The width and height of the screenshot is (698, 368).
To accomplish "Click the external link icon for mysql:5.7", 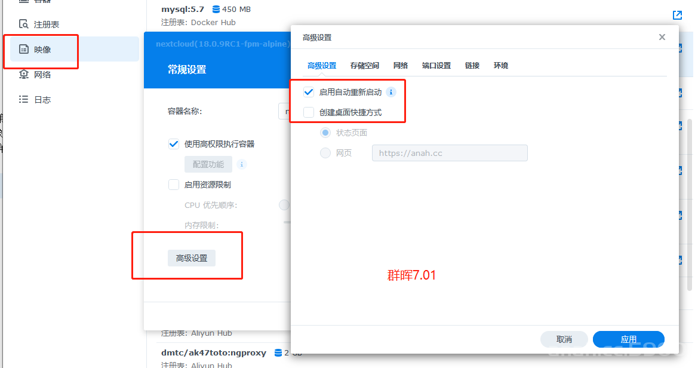I will (677, 15).
